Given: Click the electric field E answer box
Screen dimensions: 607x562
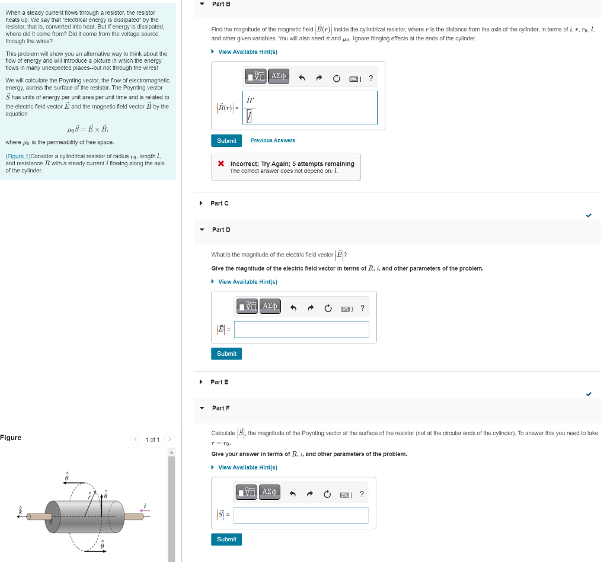Looking at the screenshot, I should [302, 329].
